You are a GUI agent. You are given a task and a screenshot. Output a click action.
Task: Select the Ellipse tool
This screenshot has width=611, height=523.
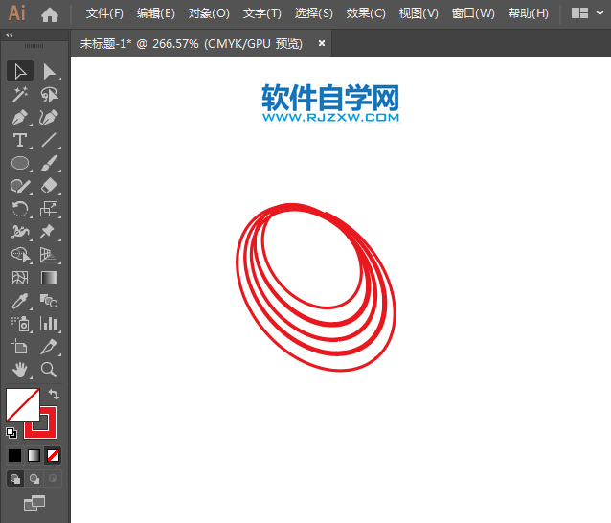pyautogui.click(x=20, y=163)
